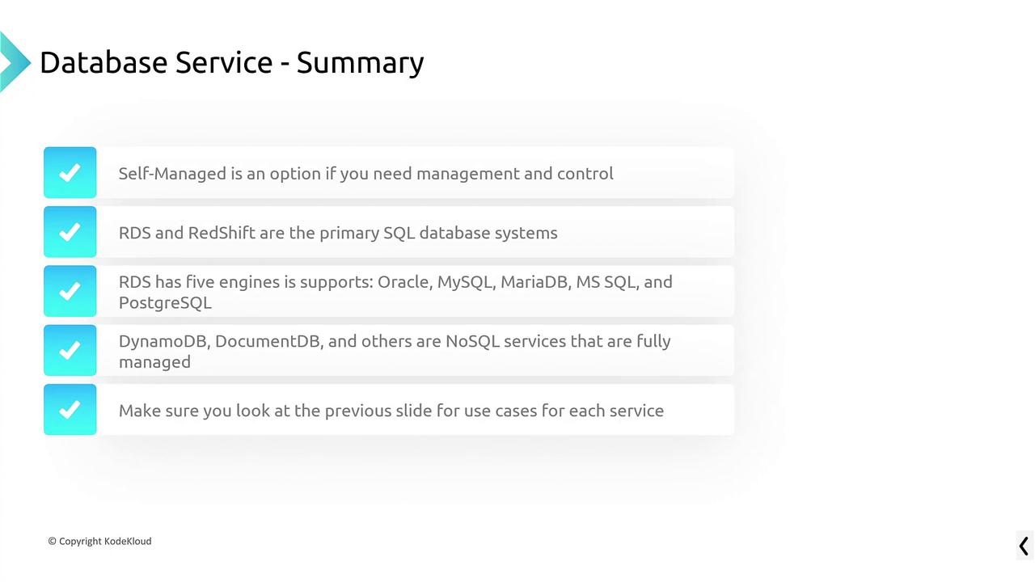Click the word PostgreSQL in the engines list

point(165,302)
